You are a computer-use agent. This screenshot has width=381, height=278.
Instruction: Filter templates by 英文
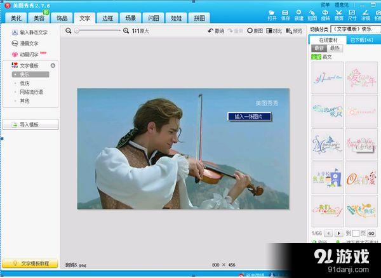(327, 57)
